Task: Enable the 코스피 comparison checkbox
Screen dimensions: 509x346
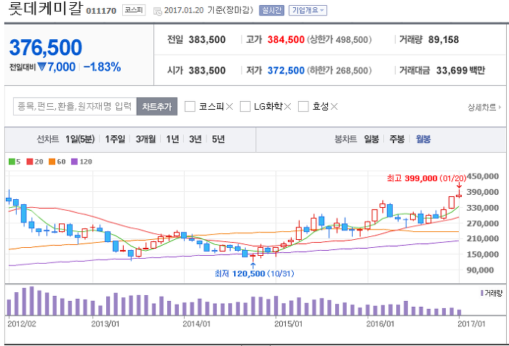Action: (x=190, y=106)
